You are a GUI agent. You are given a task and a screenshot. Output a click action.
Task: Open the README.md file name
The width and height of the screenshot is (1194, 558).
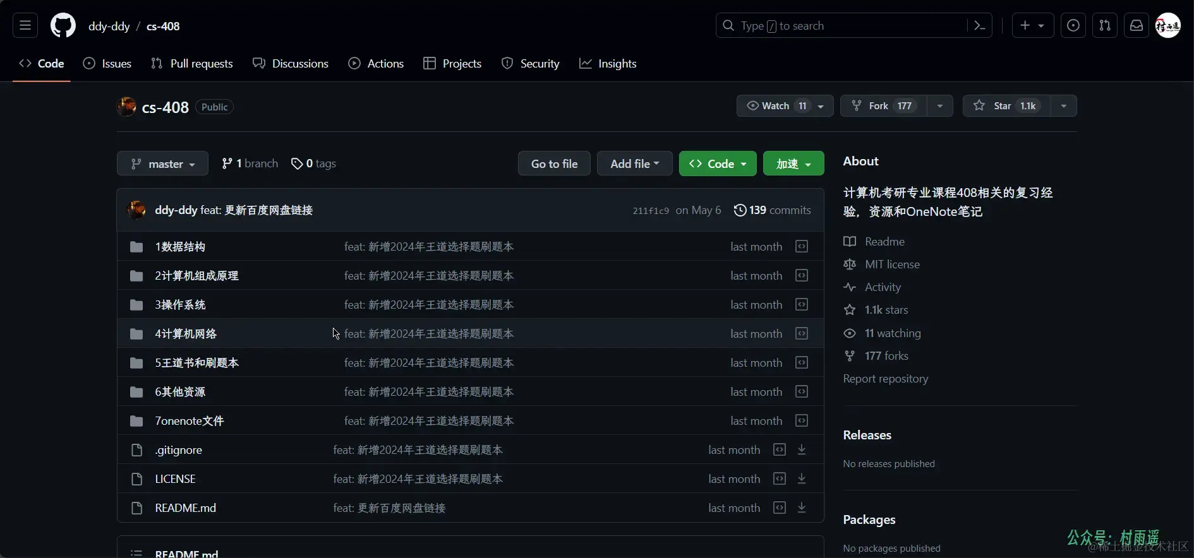point(186,508)
